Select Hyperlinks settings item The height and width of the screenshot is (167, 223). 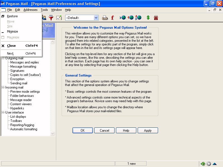[x=17, y=108]
